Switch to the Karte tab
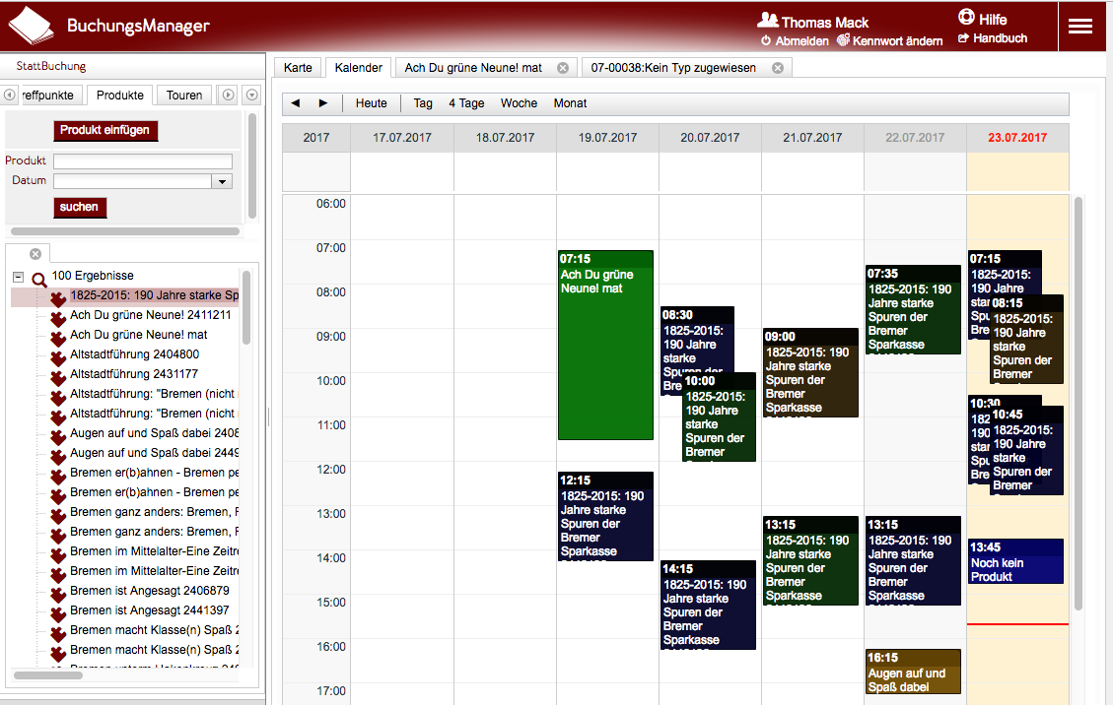This screenshot has width=1113, height=705. pyautogui.click(x=298, y=68)
